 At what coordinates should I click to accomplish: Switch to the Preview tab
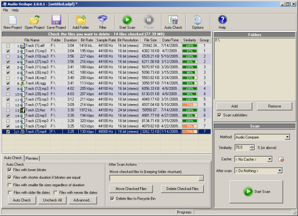[x=32, y=158]
